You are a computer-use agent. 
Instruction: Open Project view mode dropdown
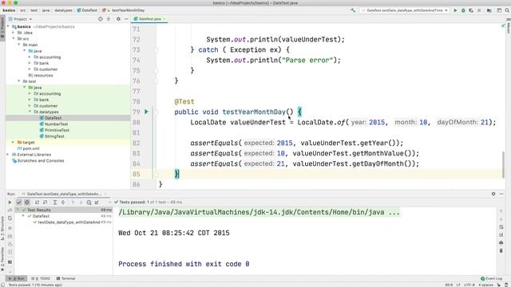coord(20,19)
